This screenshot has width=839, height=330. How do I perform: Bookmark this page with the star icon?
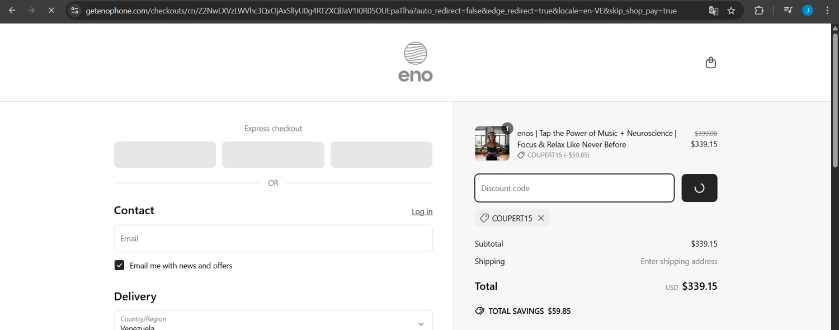[x=731, y=11]
